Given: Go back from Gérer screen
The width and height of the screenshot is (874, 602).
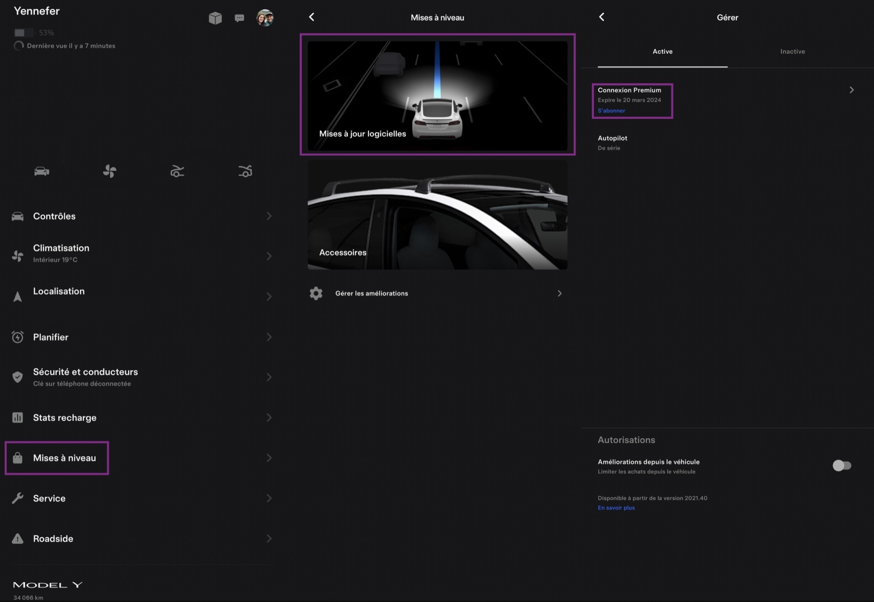Looking at the screenshot, I should (x=602, y=17).
